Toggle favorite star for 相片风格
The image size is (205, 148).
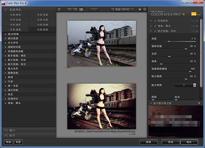pos(5,90)
